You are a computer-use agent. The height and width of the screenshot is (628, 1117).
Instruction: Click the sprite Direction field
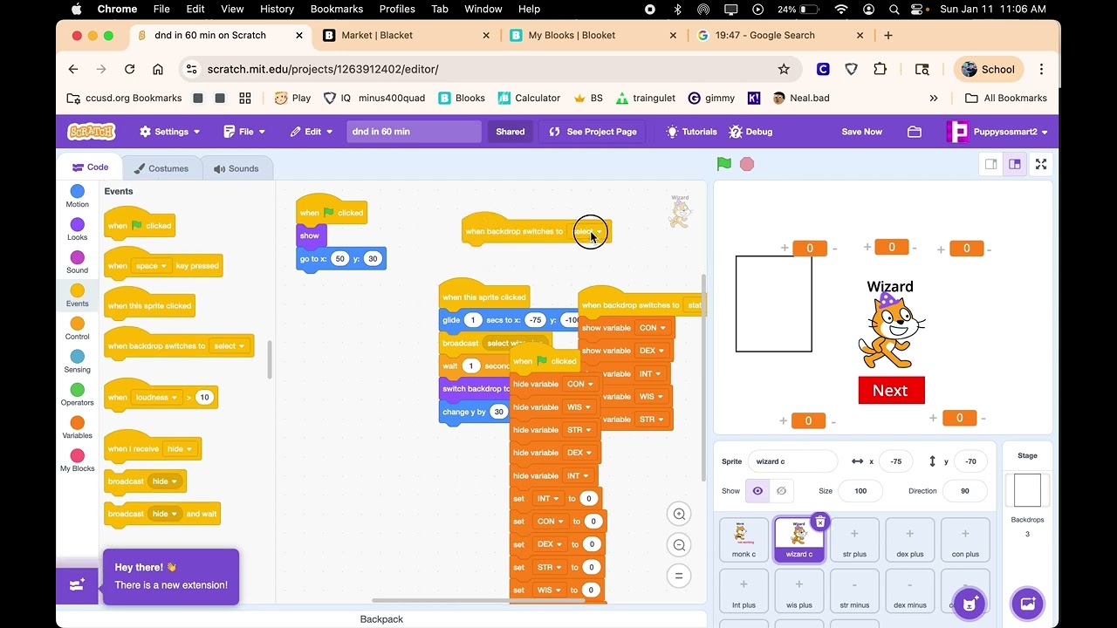(x=964, y=491)
